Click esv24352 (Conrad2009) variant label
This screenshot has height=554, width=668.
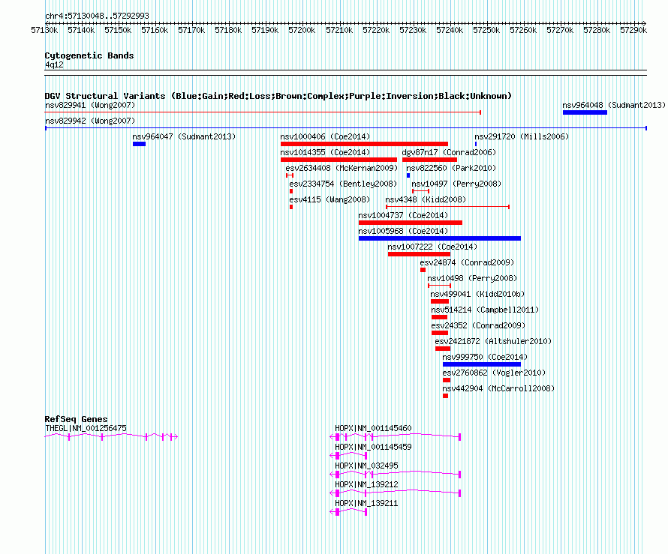478,325
